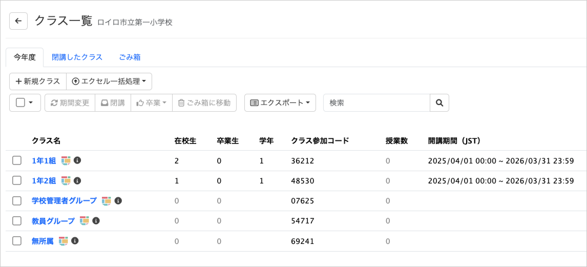
Task: Click the back arrow button
Action: pyautogui.click(x=18, y=21)
